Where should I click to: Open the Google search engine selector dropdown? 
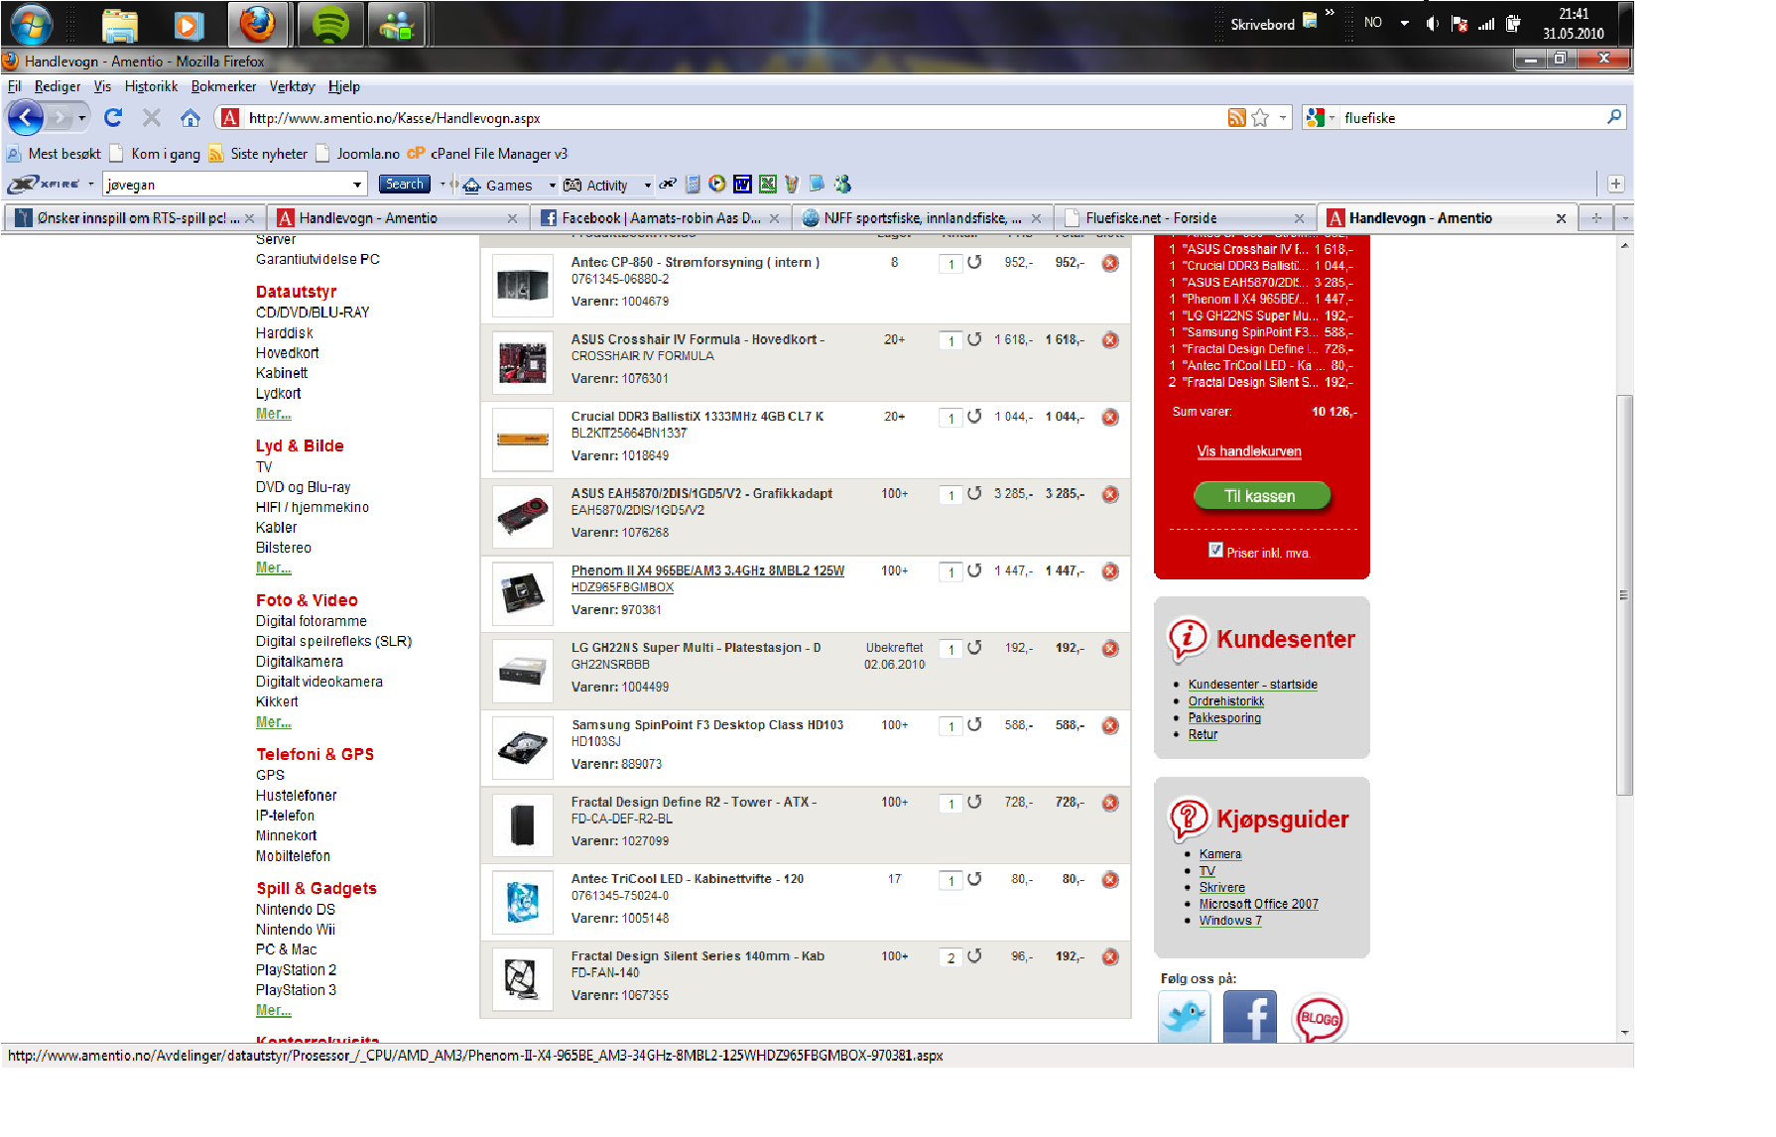[x=1332, y=118]
